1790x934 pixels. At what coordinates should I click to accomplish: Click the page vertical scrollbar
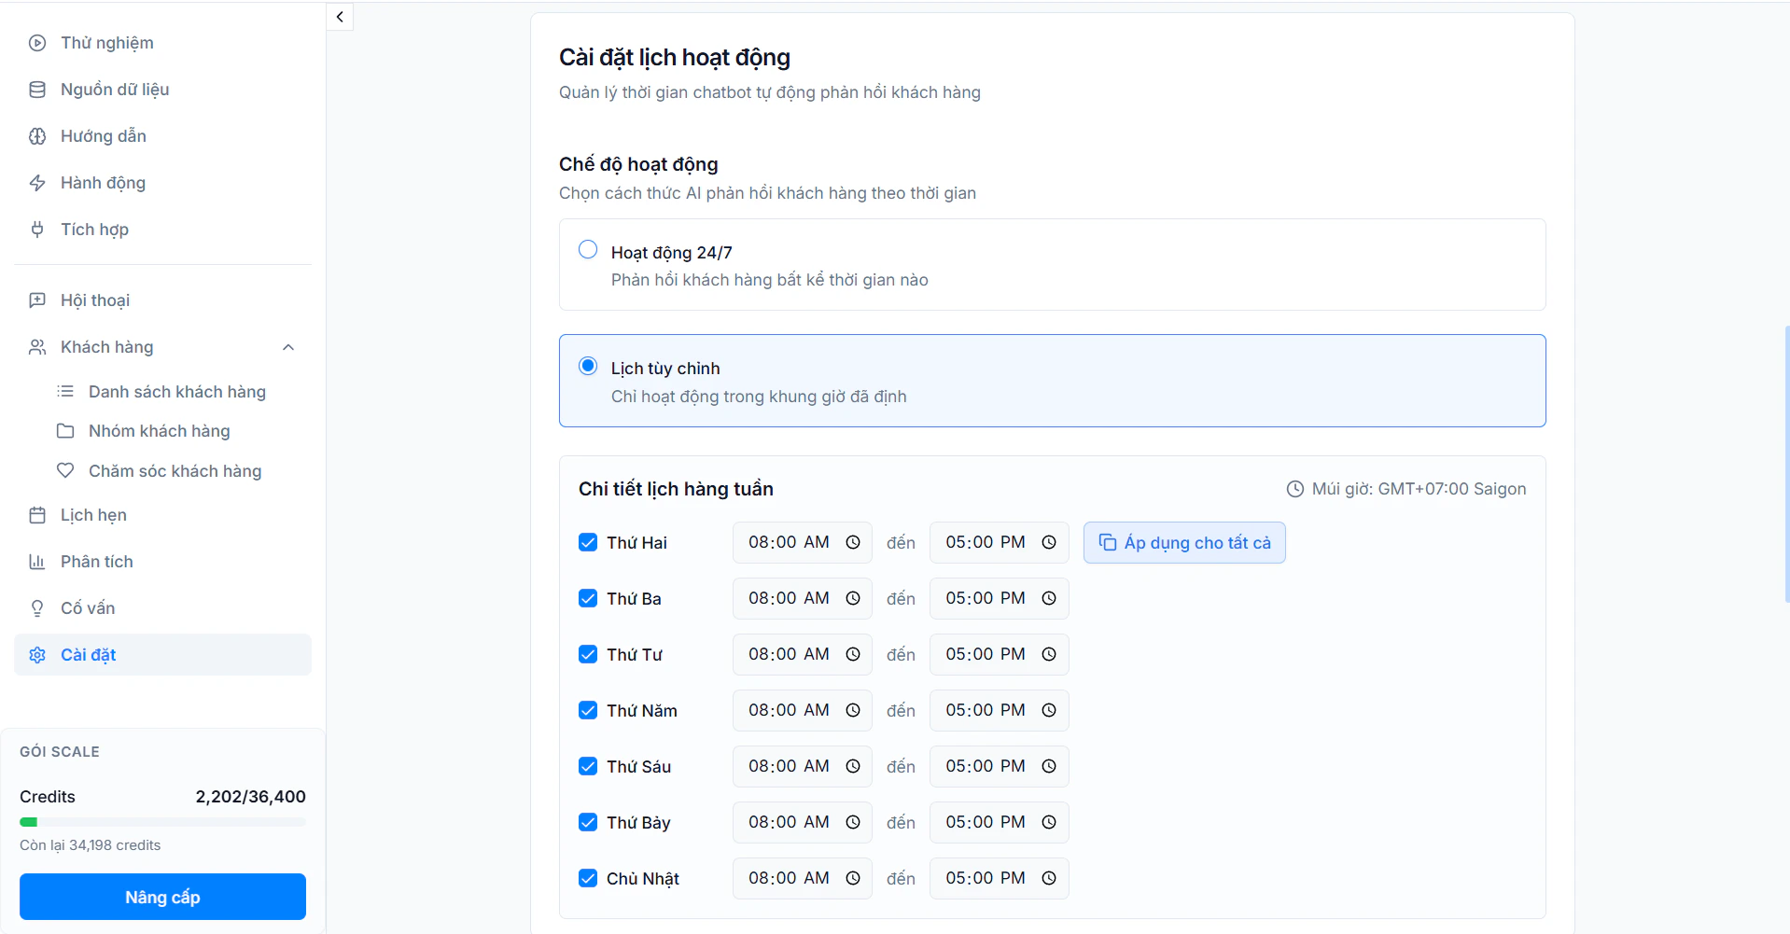tap(1786, 464)
